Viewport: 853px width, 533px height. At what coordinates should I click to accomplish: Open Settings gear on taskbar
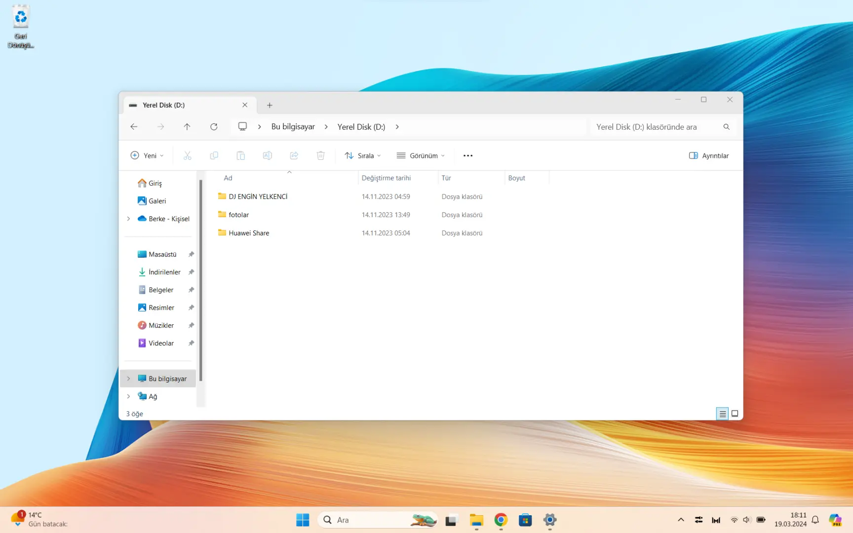(550, 520)
